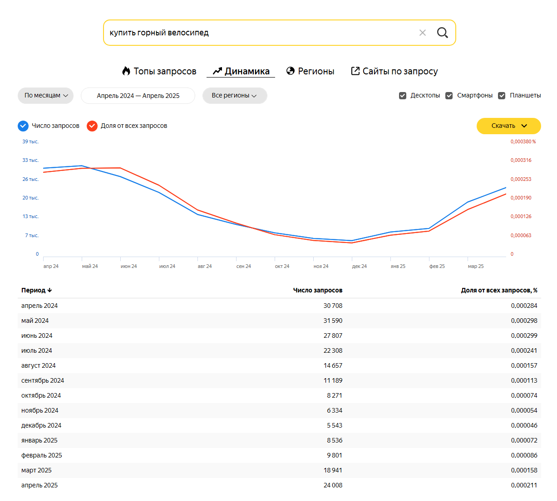
Task: Clear the search query with the X icon
Action: [423, 33]
